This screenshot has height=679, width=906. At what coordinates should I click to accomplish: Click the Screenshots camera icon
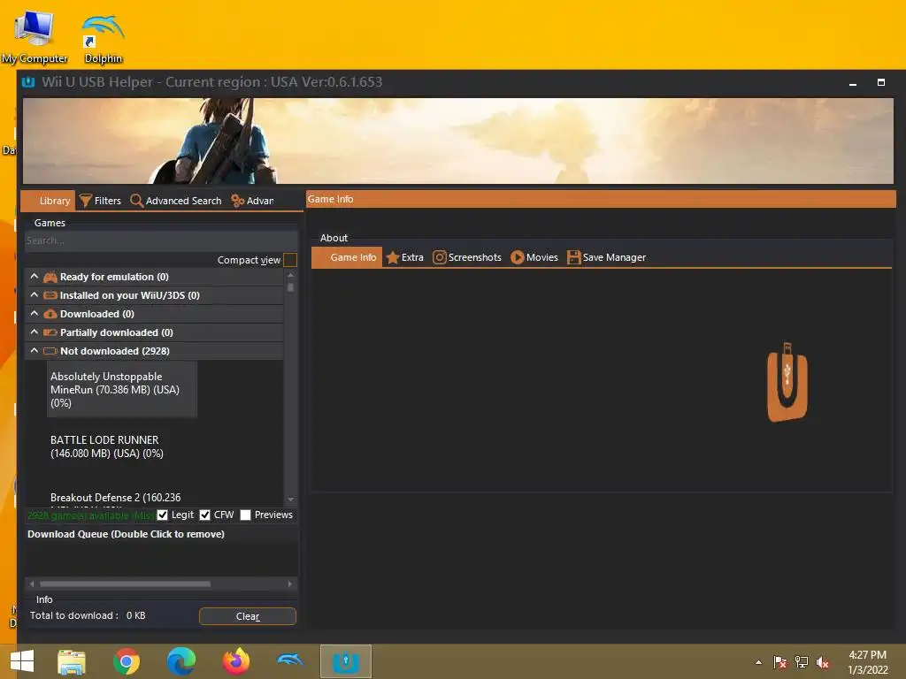coord(439,257)
